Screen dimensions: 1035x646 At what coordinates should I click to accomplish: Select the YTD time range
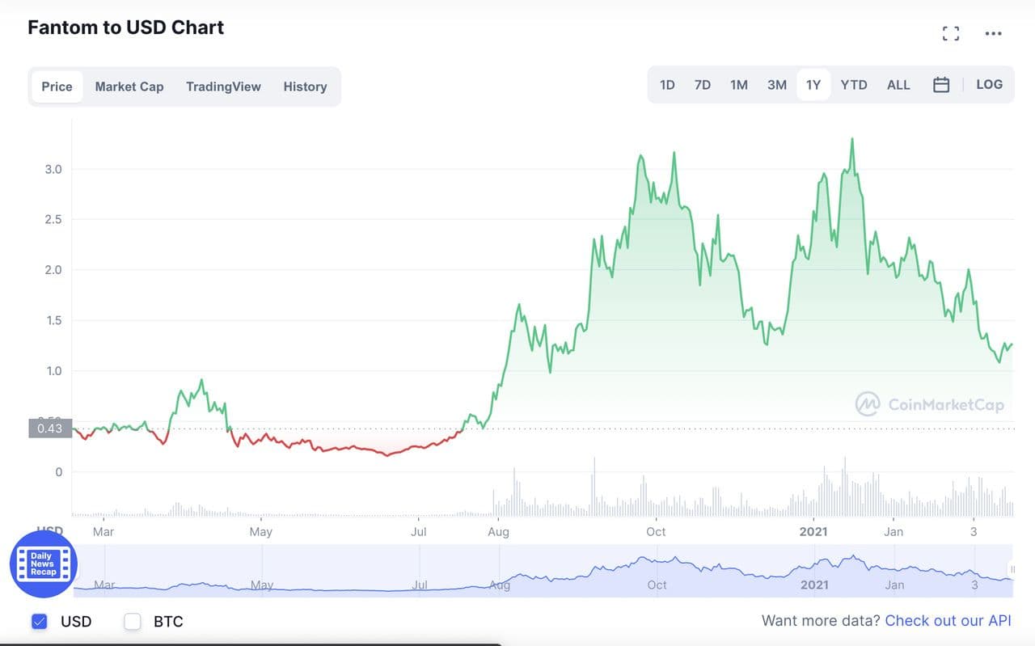click(854, 85)
